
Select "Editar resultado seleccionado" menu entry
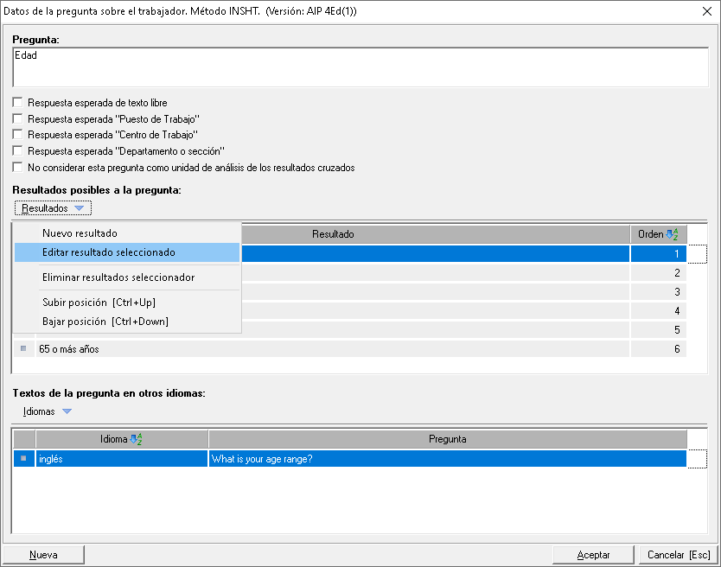click(x=109, y=252)
